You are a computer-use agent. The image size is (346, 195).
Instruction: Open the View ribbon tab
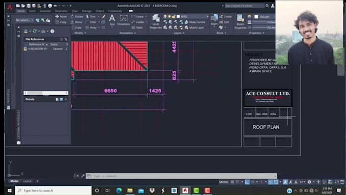pos(75,11)
